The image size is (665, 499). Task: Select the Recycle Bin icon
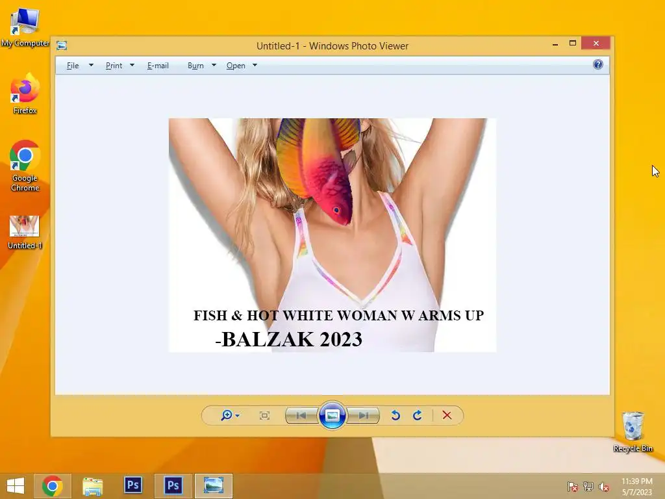click(633, 432)
